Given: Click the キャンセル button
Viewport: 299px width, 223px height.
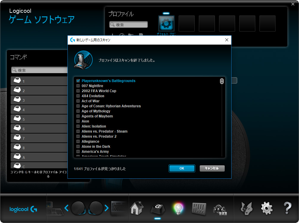Looking at the screenshot, I should (x=212, y=168).
